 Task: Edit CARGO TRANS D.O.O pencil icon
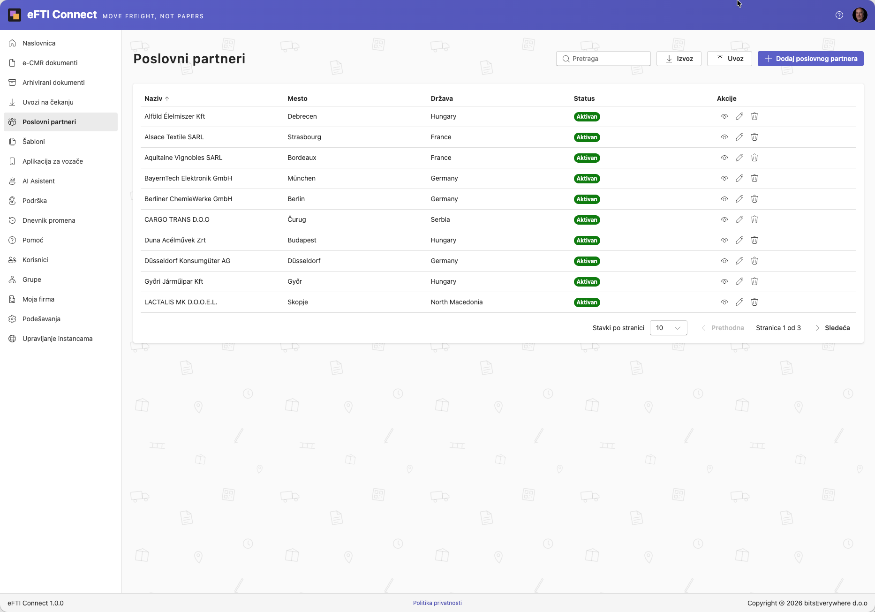pos(739,219)
